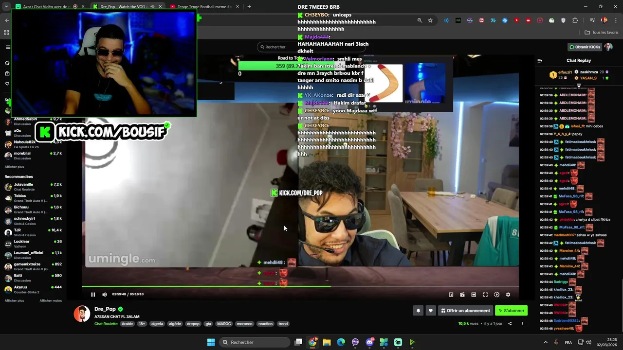Viewport: 623px width, 350px height.
Task: Bookmark this page with star icon
Action: click(430, 20)
